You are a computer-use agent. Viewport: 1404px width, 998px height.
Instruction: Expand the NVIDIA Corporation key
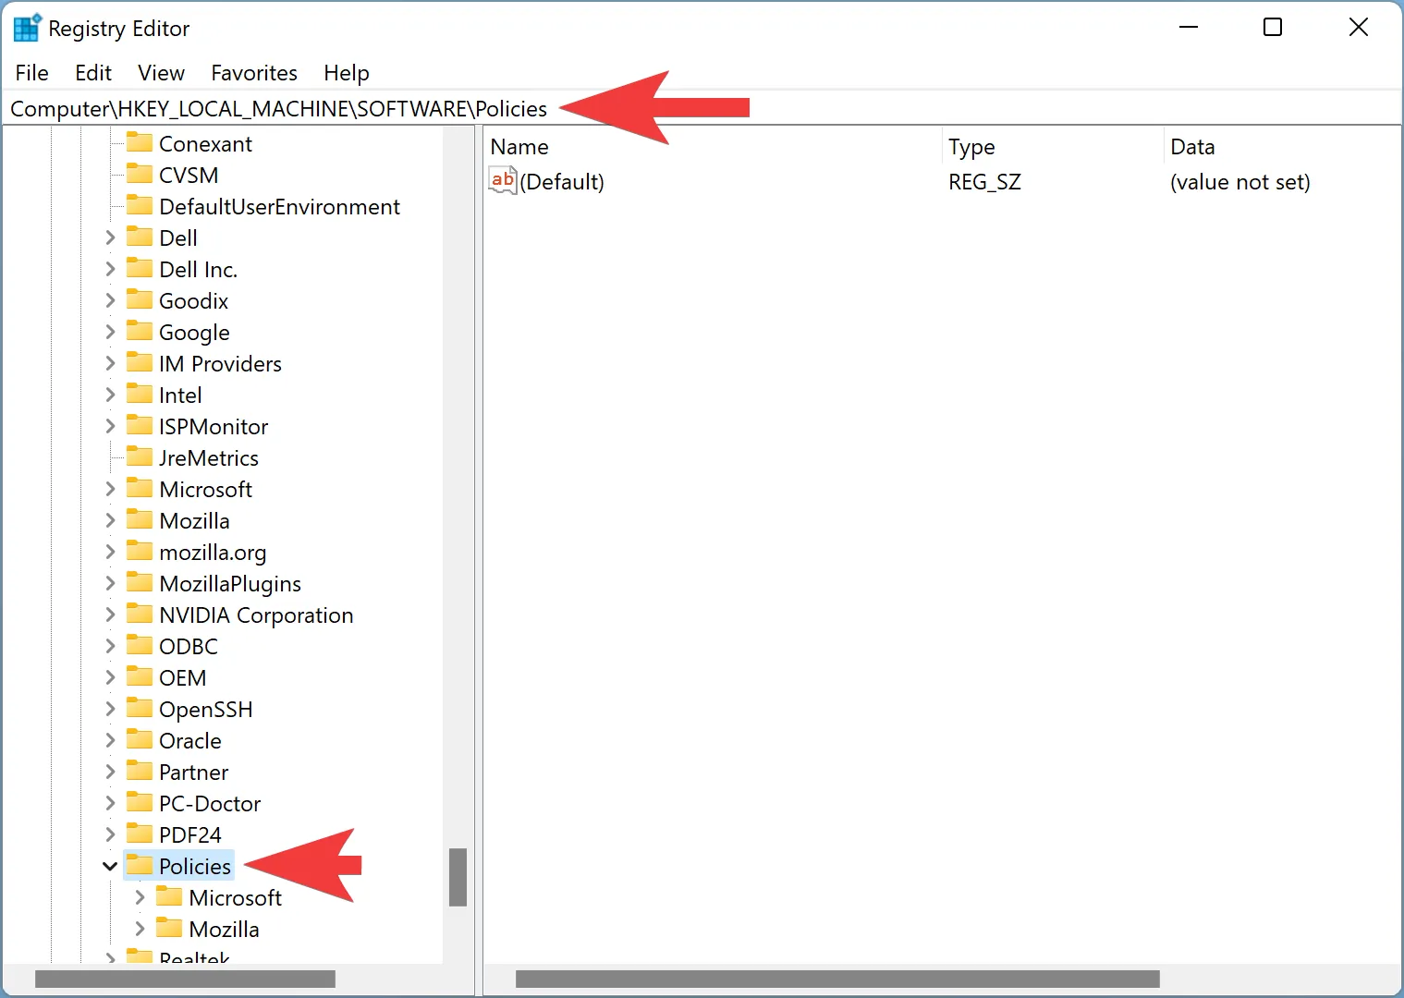[x=109, y=615]
